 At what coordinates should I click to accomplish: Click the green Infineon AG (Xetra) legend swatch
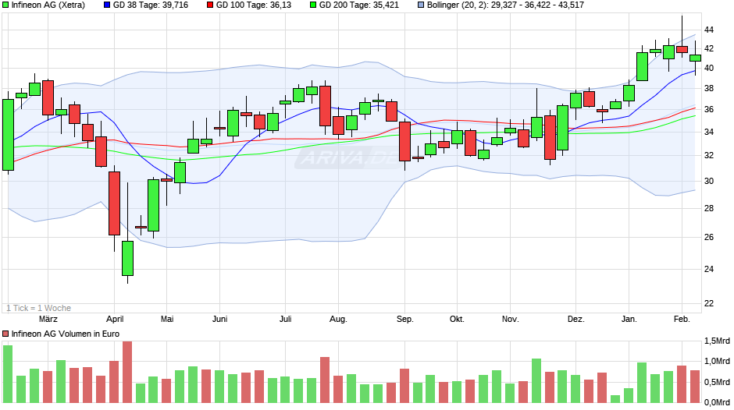[x=5, y=5]
